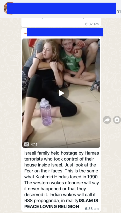Image resolution: width=121 pixels, height=213 pixels.
Task: Click the 4:11 video duration label
Action: point(34,144)
